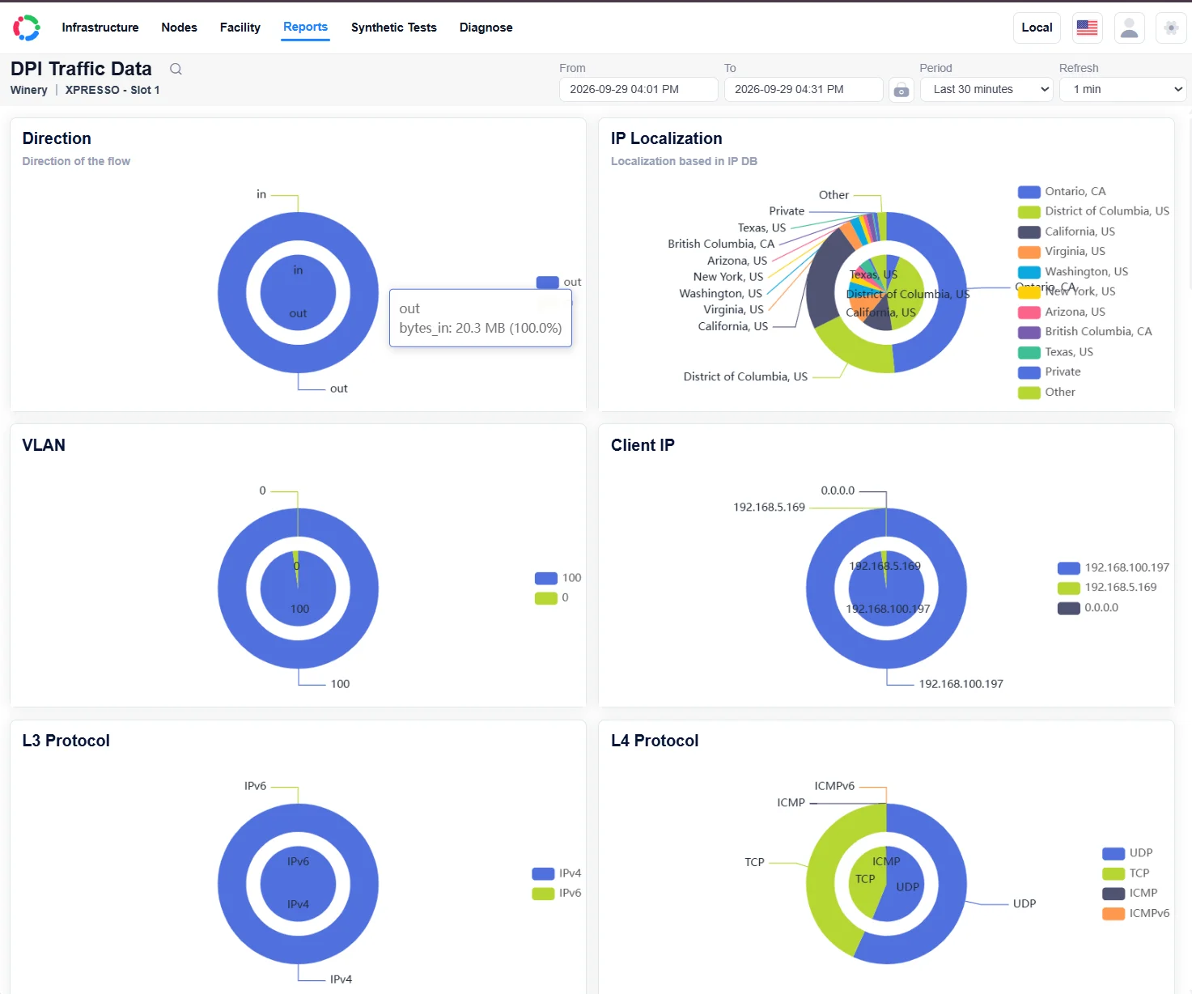
Task: Go to the Nodes menu
Action: coord(180,28)
